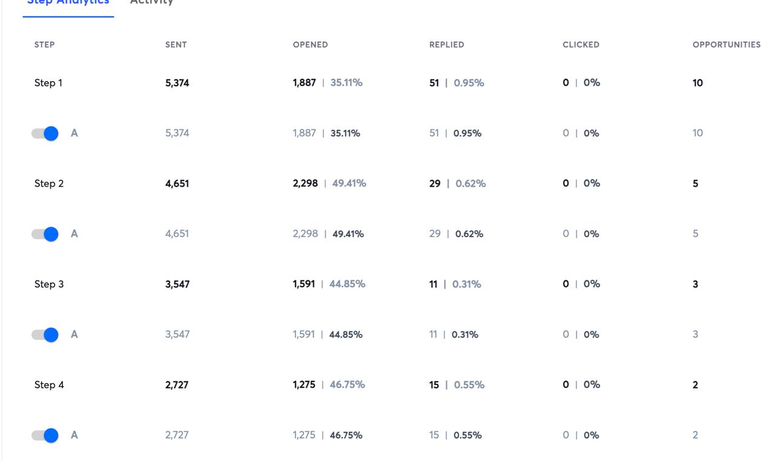Viewport: 775px width, 461px height.
Task: Click the SENT column header
Action: click(176, 45)
